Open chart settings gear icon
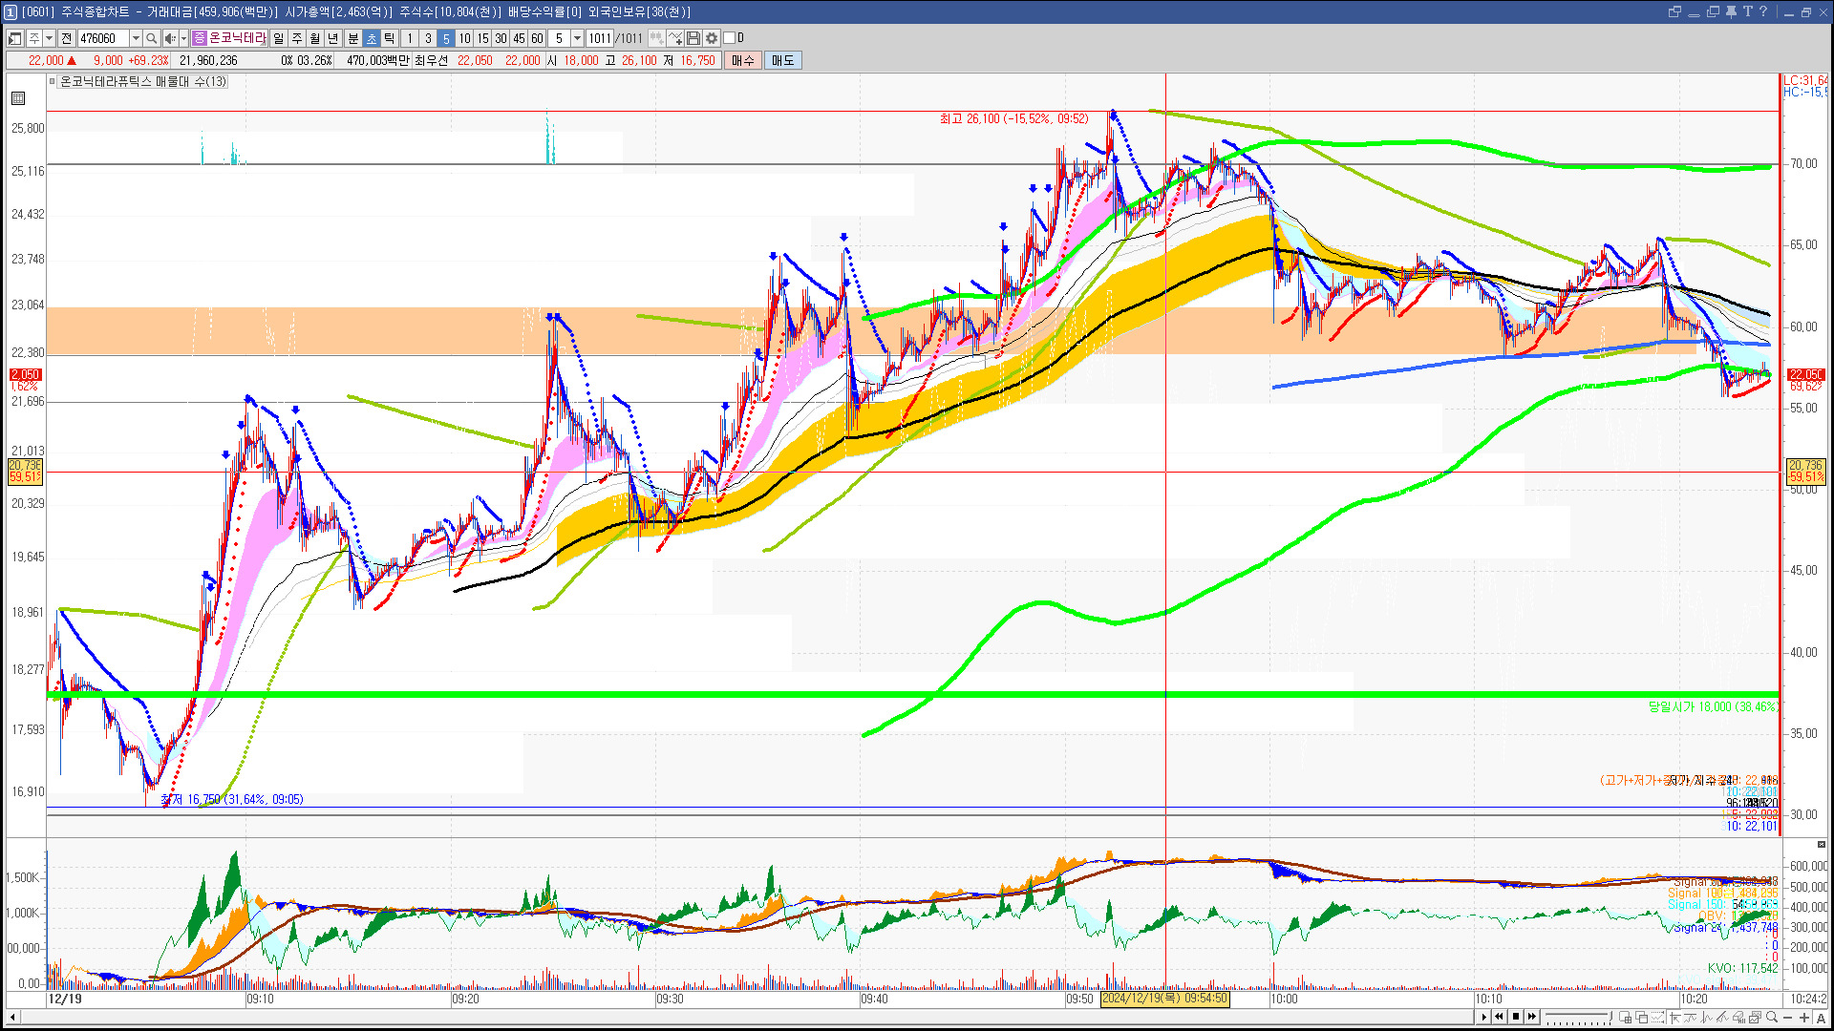Screen dimensions: 1834x1031 [712, 38]
